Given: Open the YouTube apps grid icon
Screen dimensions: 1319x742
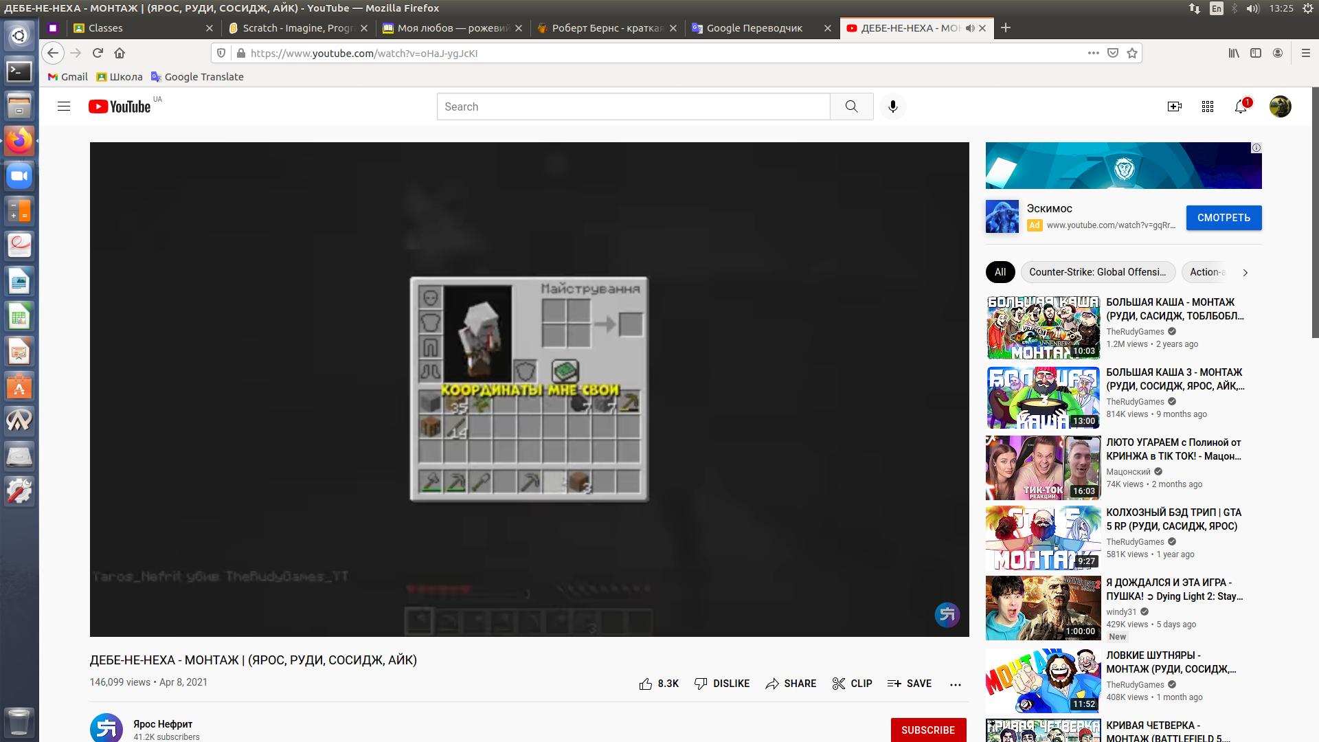Looking at the screenshot, I should coord(1207,106).
